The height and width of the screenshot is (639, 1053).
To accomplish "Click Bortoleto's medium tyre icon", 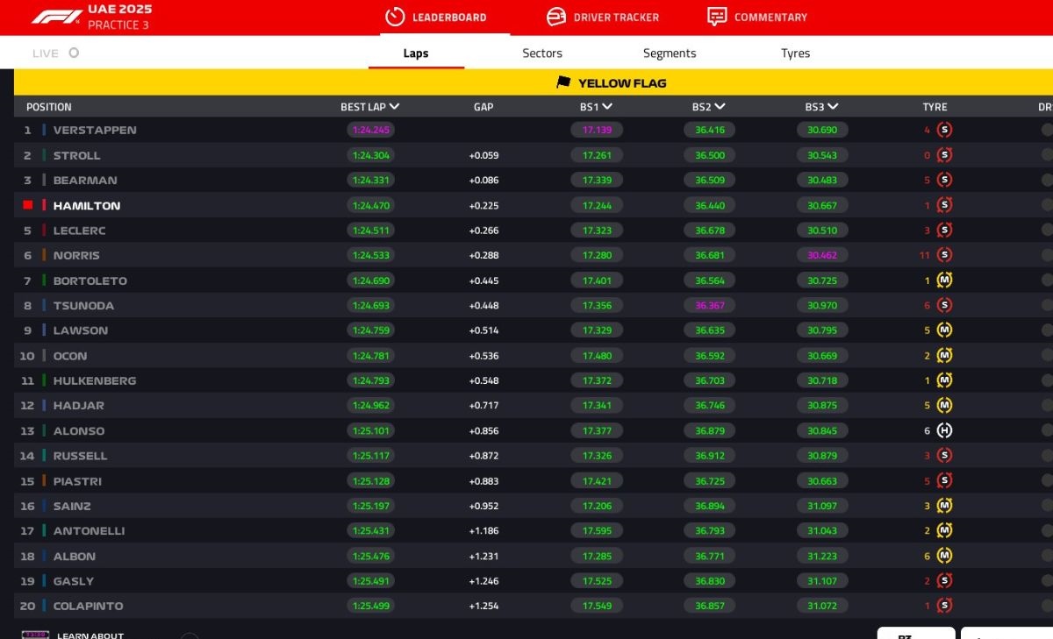I will (944, 280).
